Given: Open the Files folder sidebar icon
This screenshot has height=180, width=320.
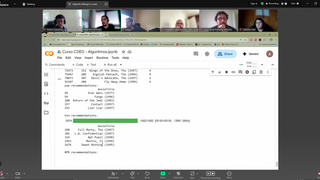Looking at the screenshot, I should (x=46, y=113).
